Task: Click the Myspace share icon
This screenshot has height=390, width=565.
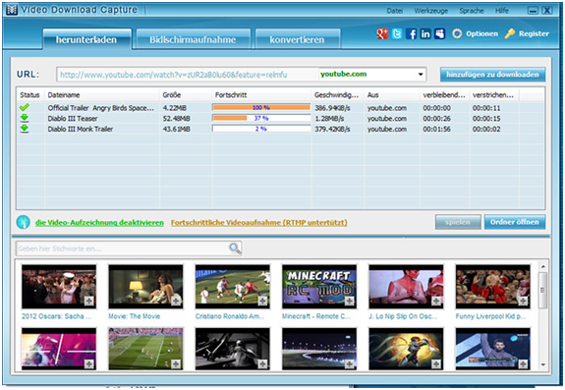Action: coord(439,33)
